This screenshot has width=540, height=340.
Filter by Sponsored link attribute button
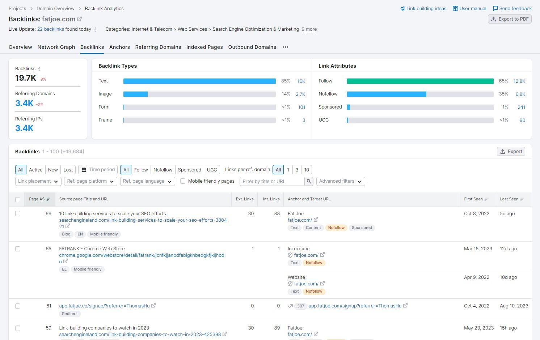pos(189,170)
